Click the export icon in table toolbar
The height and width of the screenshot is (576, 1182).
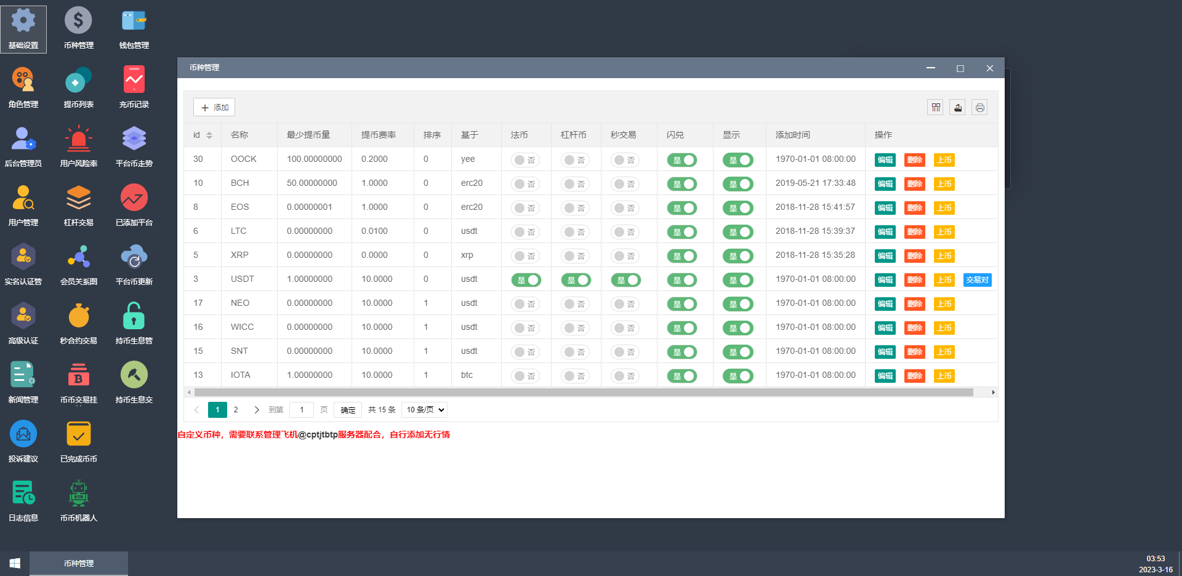click(957, 108)
